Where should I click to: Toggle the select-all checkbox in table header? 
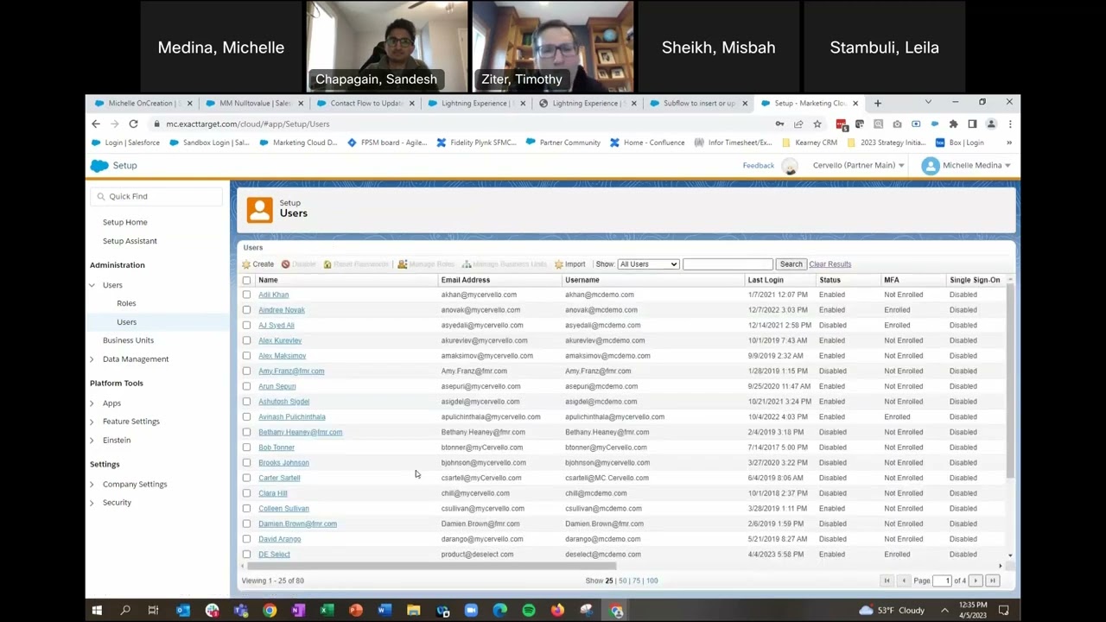(x=246, y=280)
